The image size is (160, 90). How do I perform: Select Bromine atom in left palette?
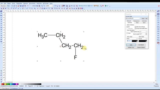(1, 39)
